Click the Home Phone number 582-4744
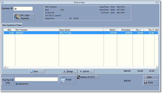The image size is (162, 93). 121,7
